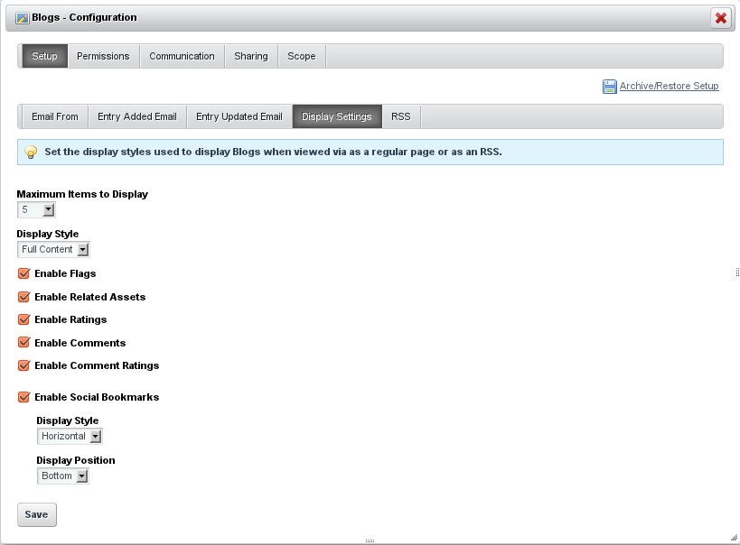The width and height of the screenshot is (740, 545).
Task: Open Archive/Restore Setup link
Action: [x=669, y=86]
